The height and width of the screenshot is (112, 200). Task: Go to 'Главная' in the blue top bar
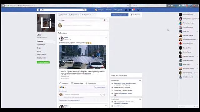point(109,10)
